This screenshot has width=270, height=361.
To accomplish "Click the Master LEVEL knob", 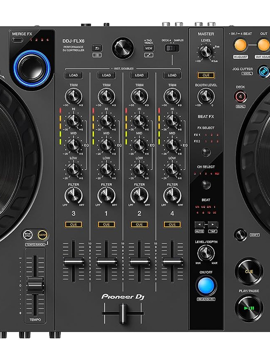I will (206, 52).
